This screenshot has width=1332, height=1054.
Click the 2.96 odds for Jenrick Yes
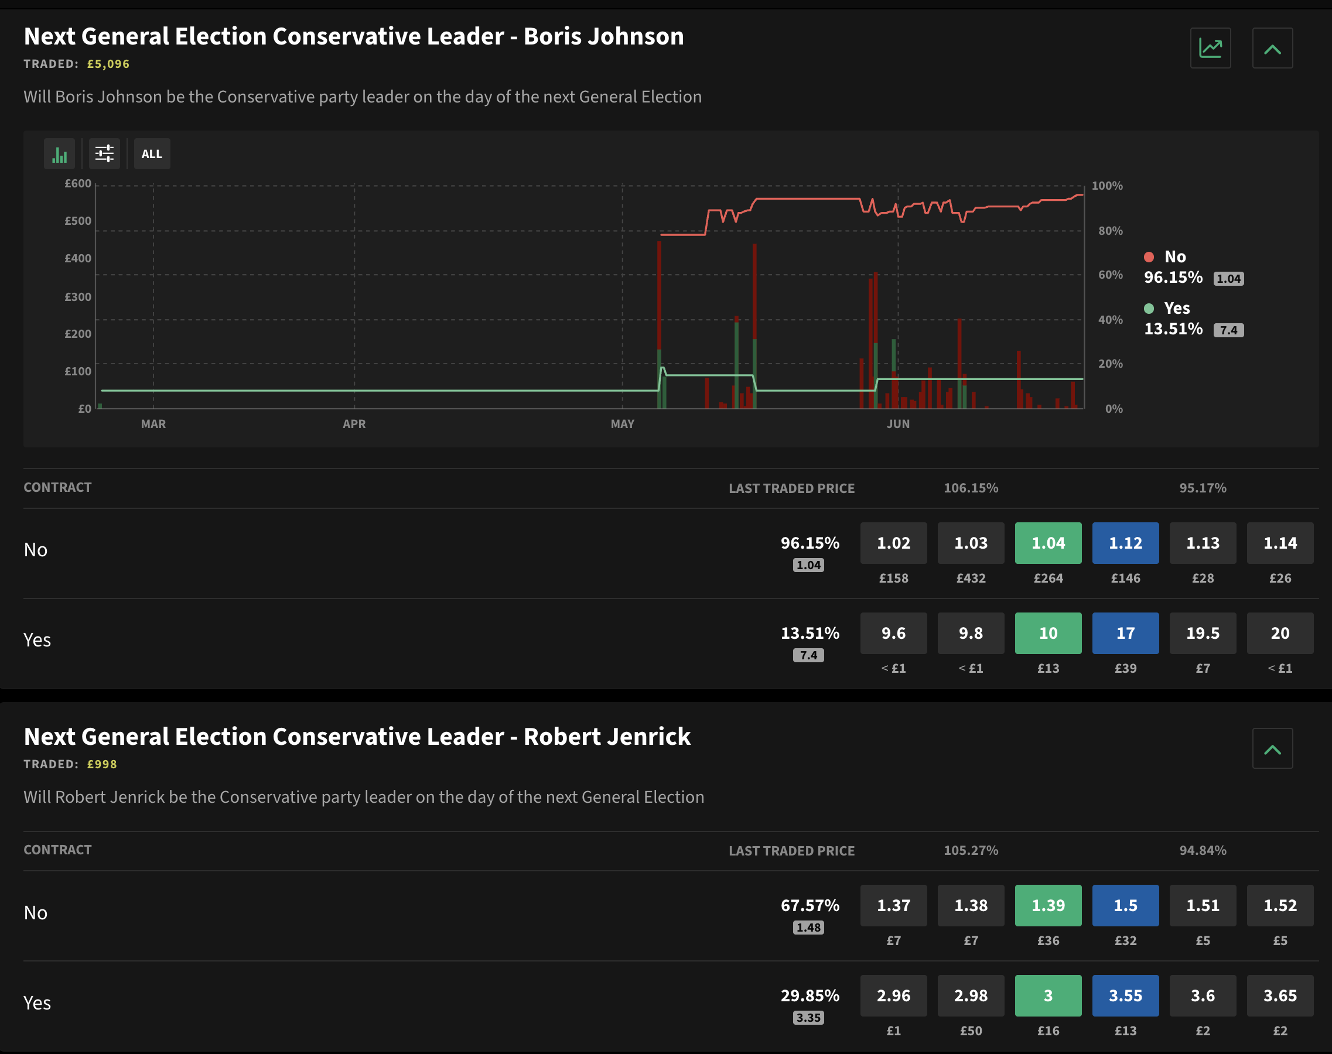tap(893, 995)
